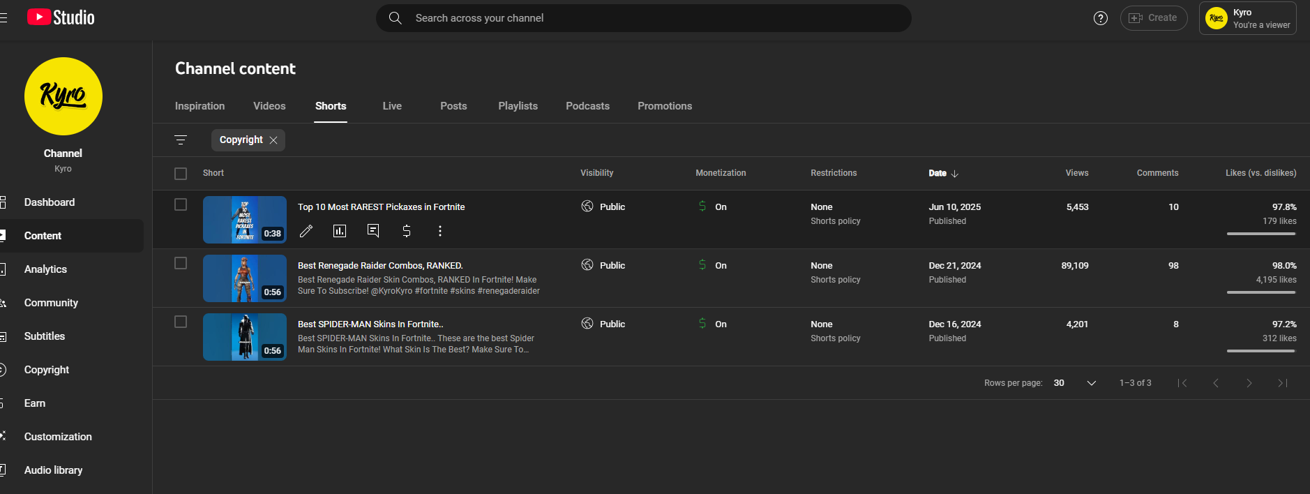
Task: Go to the first page of results
Action: [x=1182, y=383]
